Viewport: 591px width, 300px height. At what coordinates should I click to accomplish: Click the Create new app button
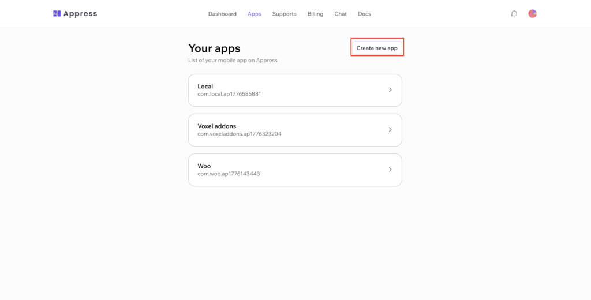tap(377, 48)
